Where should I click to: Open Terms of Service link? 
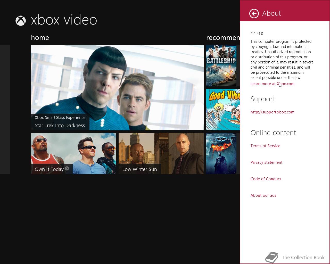[265, 146]
